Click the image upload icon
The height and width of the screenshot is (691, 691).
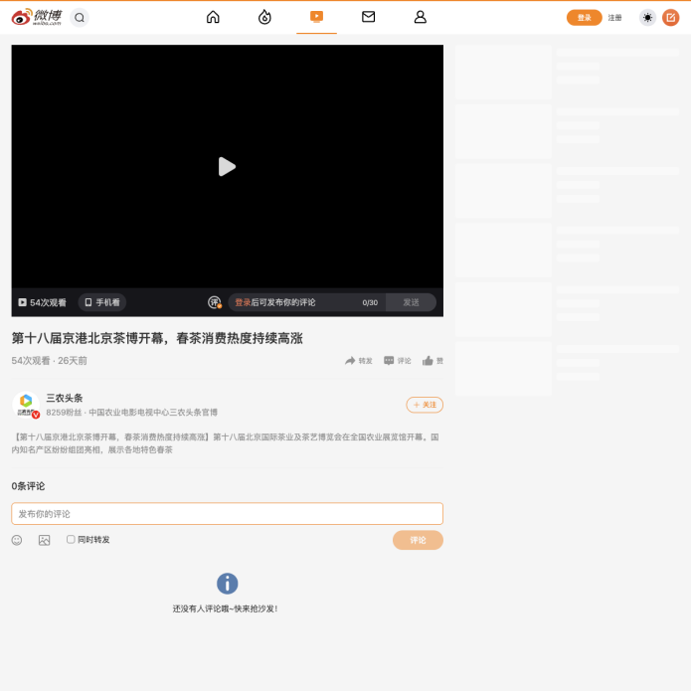click(x=44, y=540)
